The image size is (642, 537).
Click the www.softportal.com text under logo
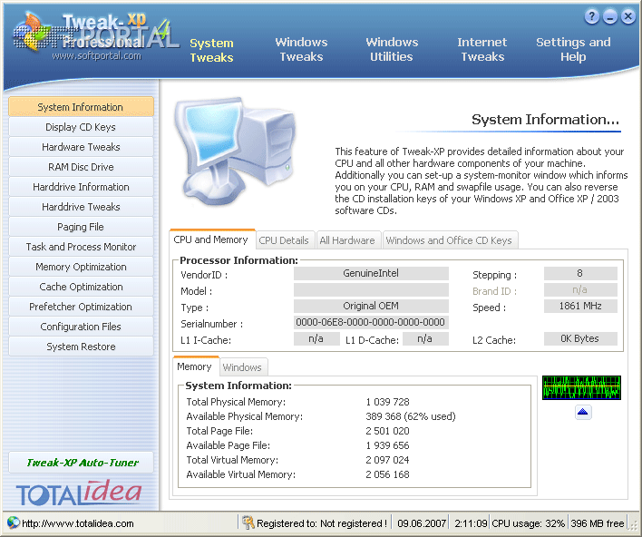click(97, 55)
